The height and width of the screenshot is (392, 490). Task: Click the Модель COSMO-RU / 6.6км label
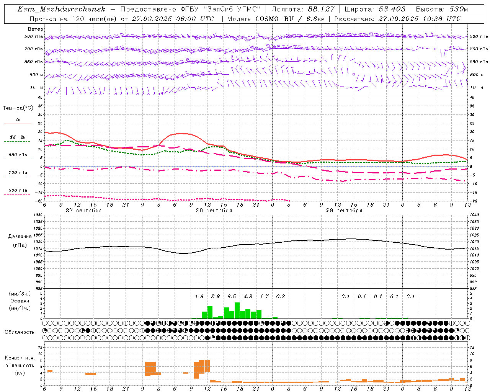point(276,19)
